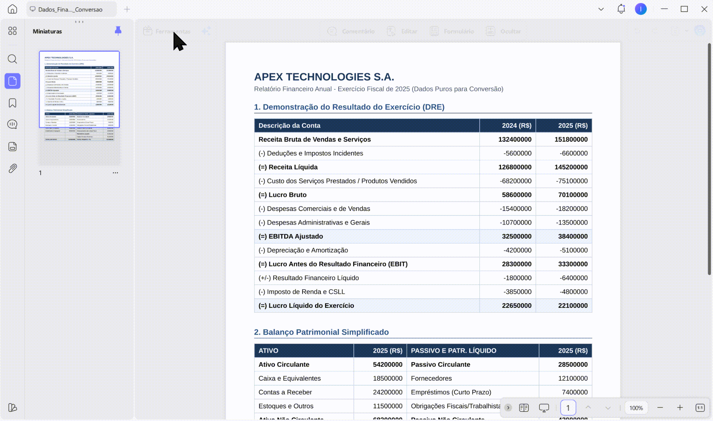Image resolution: width=713 pixels, height=421 pixels.
Task: Open the 100% zoom level dropdown
Action: 636,408
